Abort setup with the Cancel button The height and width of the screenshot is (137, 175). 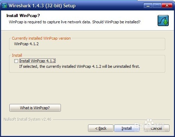pyautogui.click(x=157, y=128)
